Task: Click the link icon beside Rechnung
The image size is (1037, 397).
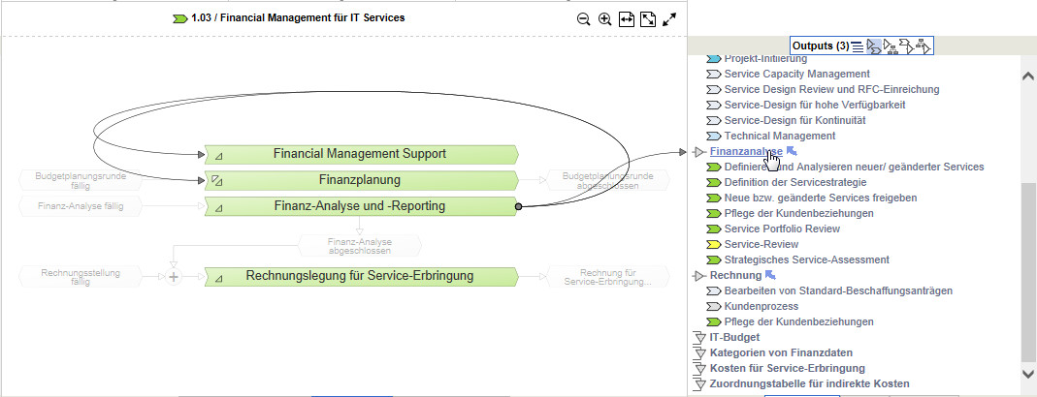Action: pos(771,276)
